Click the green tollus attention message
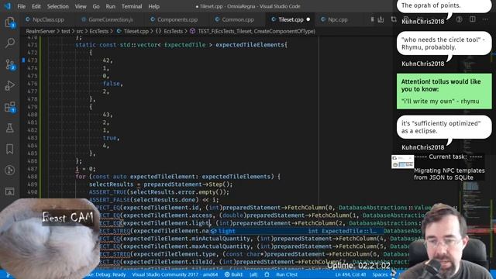The height and width of the screenshot is (279, 496). 444,91
